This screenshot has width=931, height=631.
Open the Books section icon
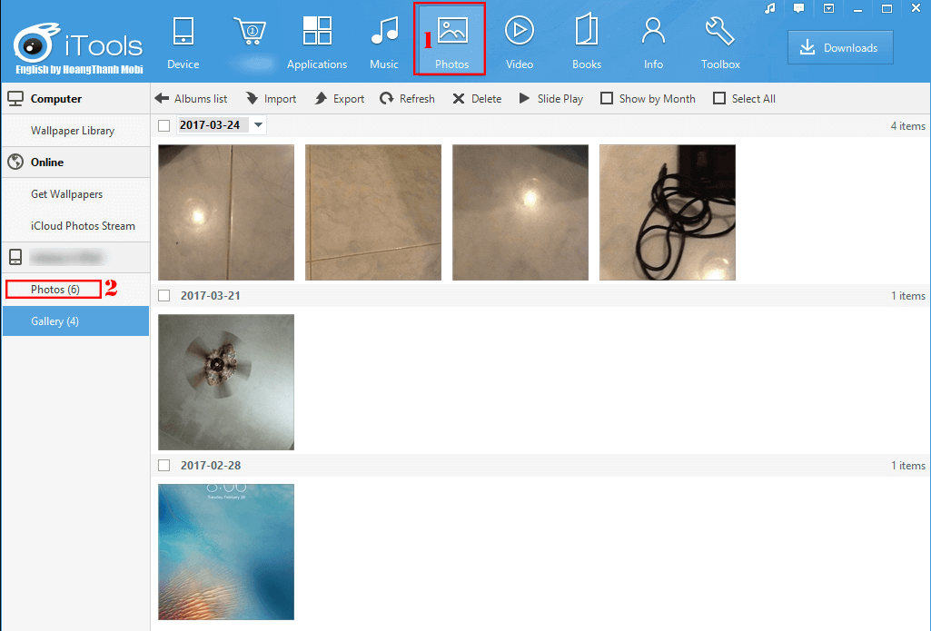click(586, 32)
